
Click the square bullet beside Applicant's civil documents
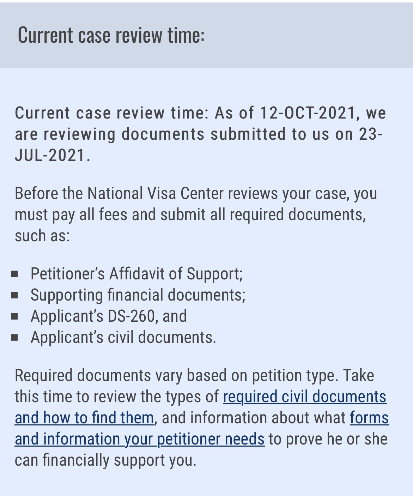coord(14,338)
